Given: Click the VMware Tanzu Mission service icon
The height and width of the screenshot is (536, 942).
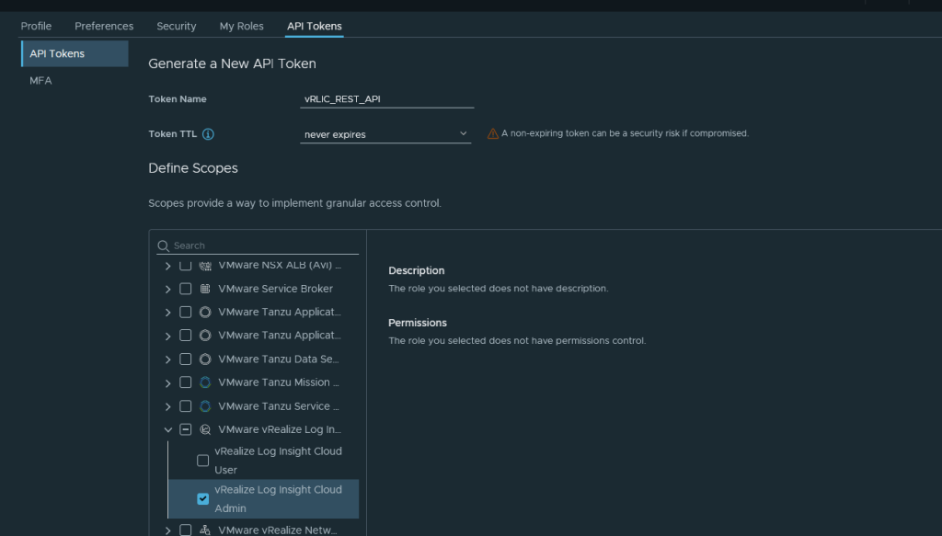Looking at the screenshot, I should [x=205, y=382].
